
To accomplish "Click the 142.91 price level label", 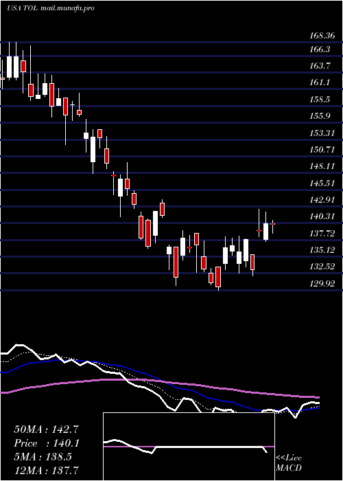I will coord(322,200).
